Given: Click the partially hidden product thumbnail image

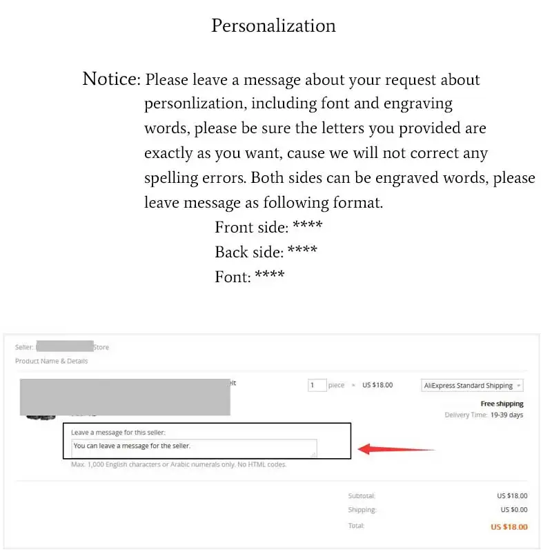Looking at the screenshot, I should coord(41,417).
